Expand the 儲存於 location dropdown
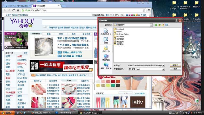 tap(151, 25)
